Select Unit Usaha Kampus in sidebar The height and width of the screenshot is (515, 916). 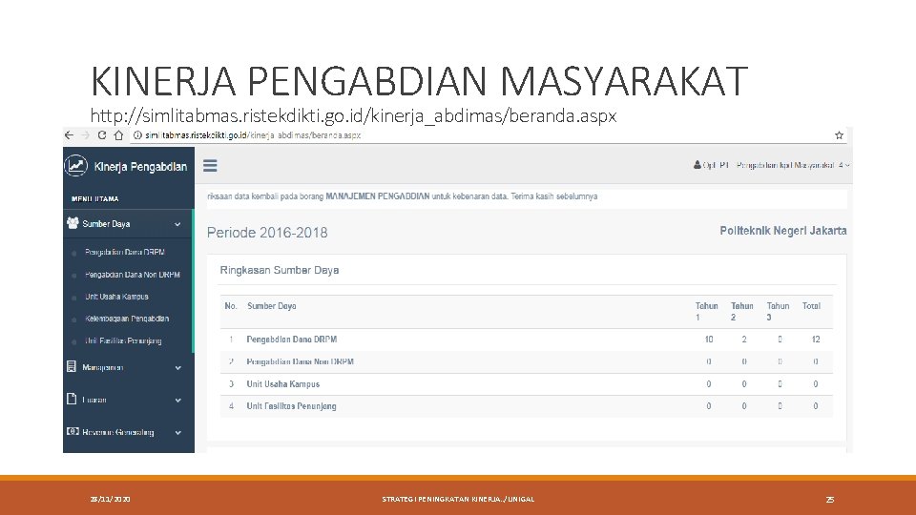pos(116,297)
